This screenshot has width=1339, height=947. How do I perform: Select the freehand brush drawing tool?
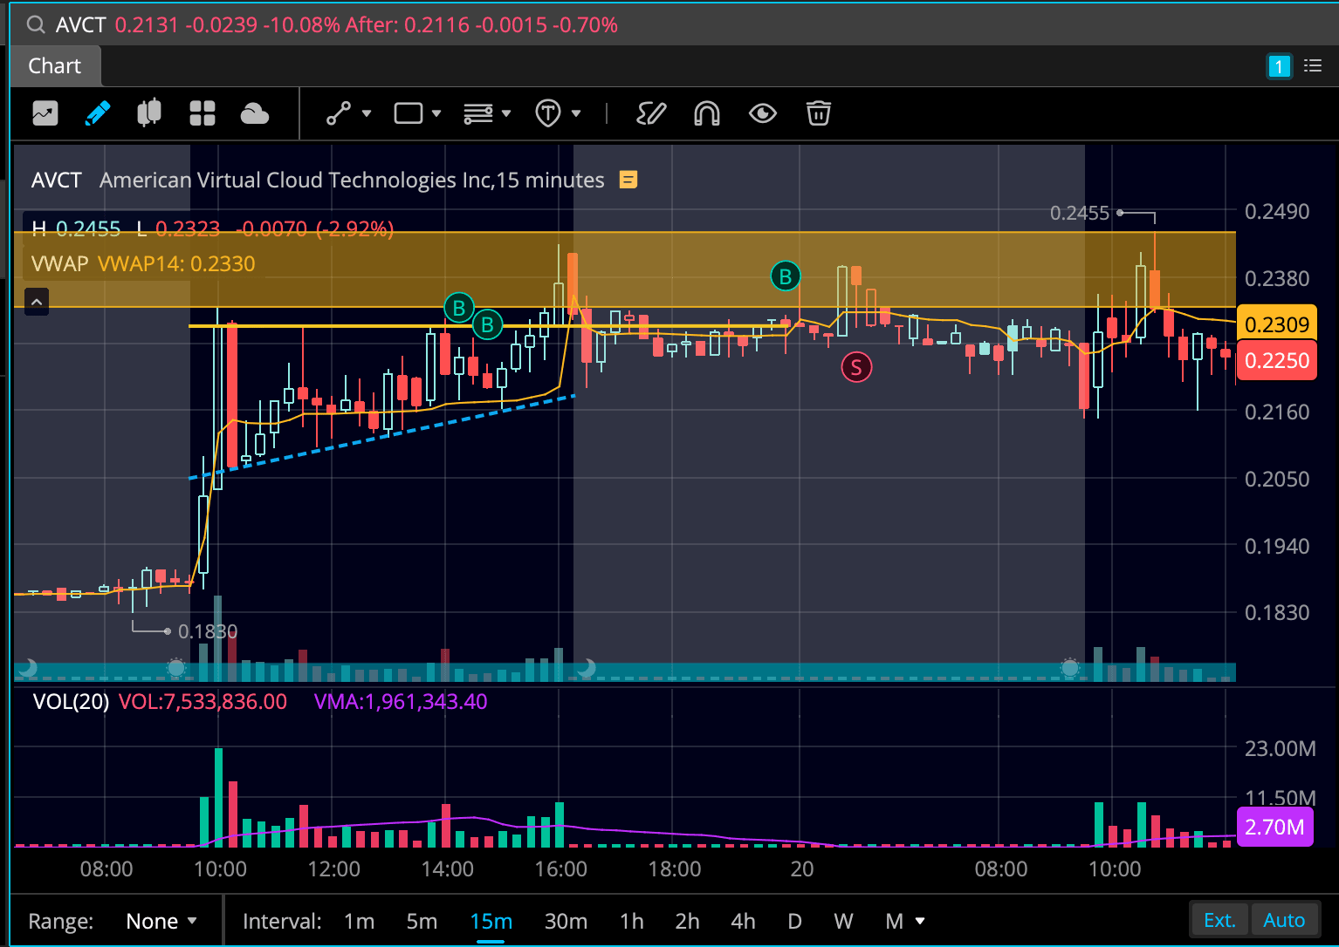[x=651, y=113]
